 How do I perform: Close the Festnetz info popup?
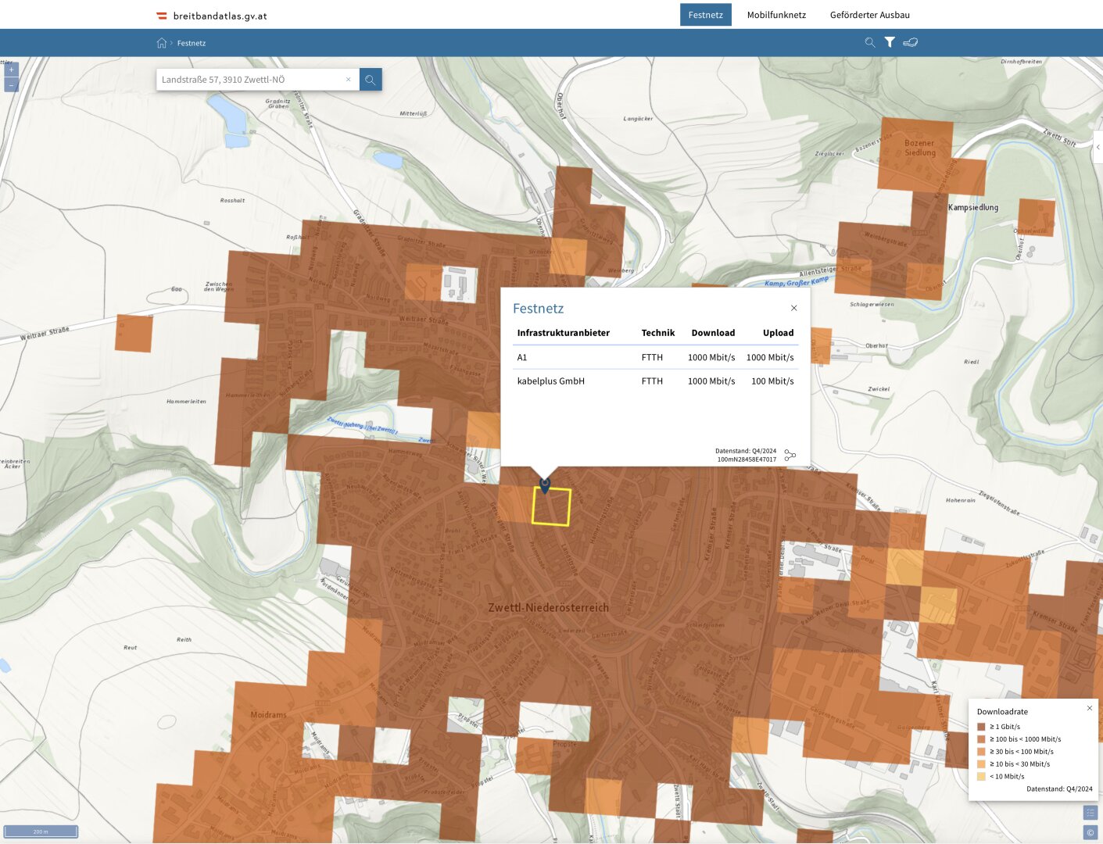point(793,308)
